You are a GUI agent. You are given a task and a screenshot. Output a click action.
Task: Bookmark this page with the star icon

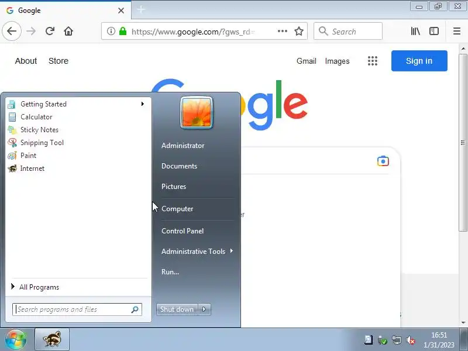299,31
